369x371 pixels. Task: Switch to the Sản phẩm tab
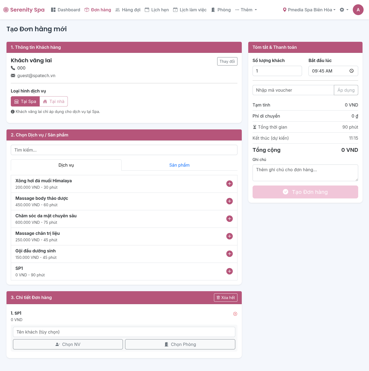[x=179, y=165]
